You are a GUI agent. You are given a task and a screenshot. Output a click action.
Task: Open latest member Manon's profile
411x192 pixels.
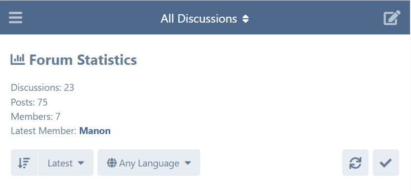click(95, 131)
